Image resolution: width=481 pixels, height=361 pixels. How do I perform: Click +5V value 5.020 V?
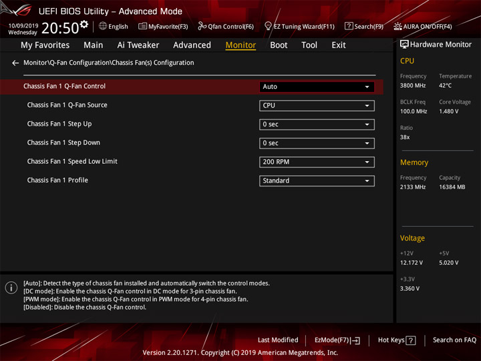[448, 263]
